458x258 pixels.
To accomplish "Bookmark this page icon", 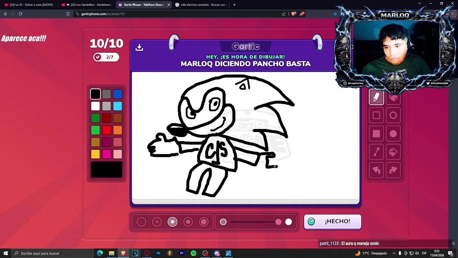I will click(68, 14).
